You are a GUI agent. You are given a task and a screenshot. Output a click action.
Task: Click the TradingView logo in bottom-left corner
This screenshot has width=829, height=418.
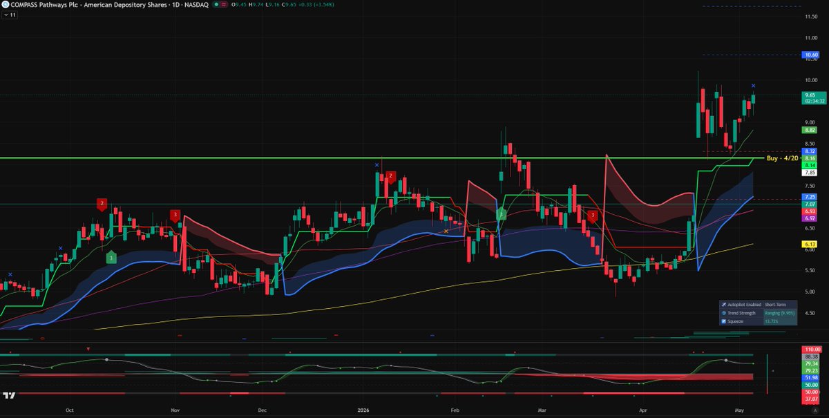point(9,396)
